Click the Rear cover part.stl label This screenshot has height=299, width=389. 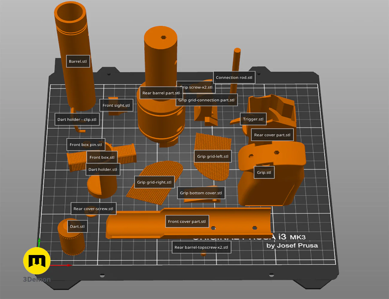pyautogui.click(x=272, y=135)
